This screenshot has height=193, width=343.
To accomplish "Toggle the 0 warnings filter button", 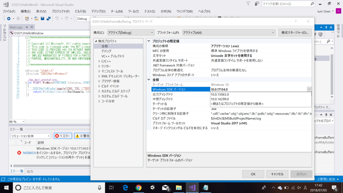I will pyautogui.click(x=82, y=136).
